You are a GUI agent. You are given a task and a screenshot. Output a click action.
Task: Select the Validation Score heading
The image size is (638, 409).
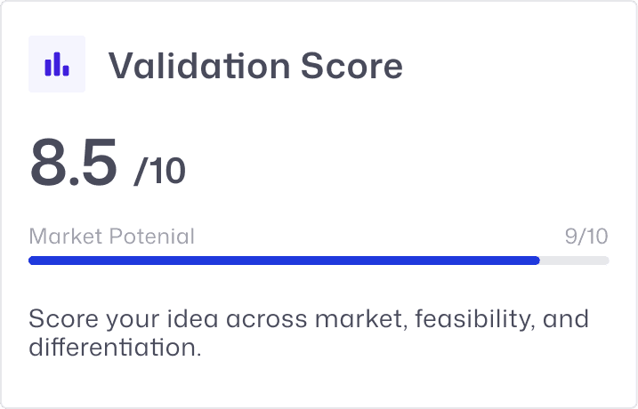(255, 65)
